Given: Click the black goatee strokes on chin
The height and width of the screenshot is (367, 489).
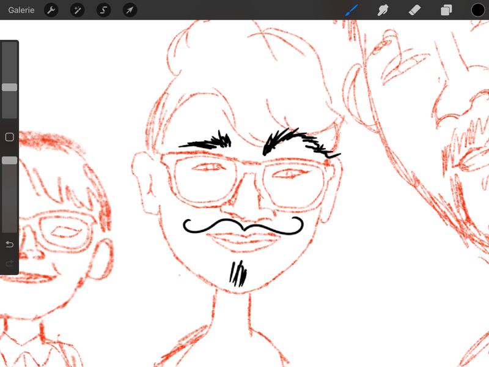Looking at the screenshot, I should (x=238, y=273).
